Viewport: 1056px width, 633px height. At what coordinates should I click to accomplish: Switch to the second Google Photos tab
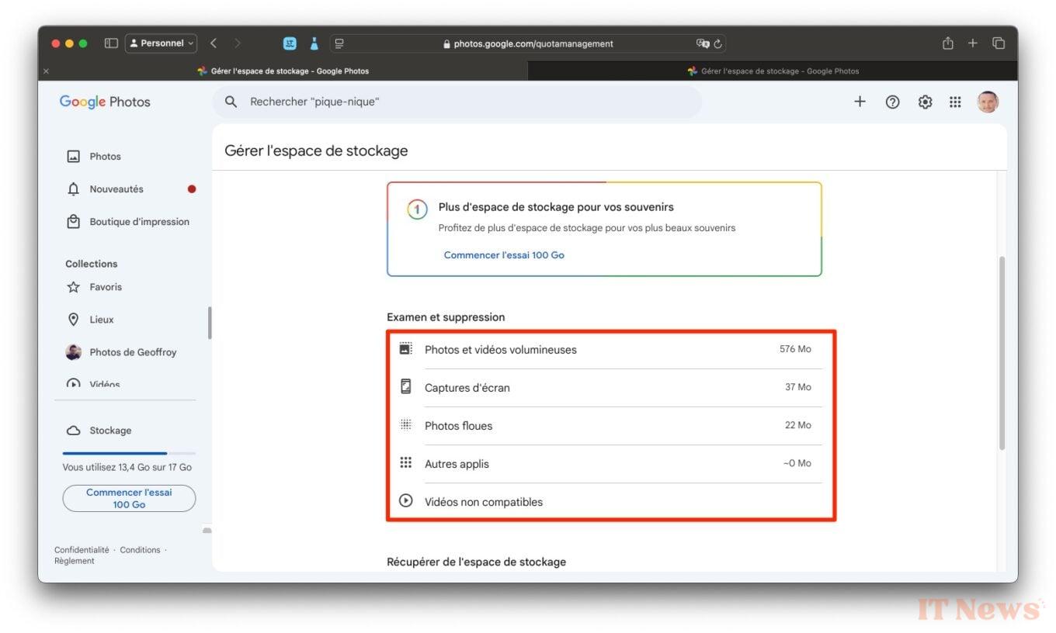[773, 71]
